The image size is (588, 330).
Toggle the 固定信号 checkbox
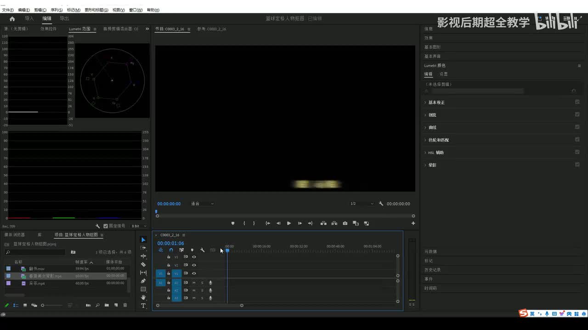(106, 226)
